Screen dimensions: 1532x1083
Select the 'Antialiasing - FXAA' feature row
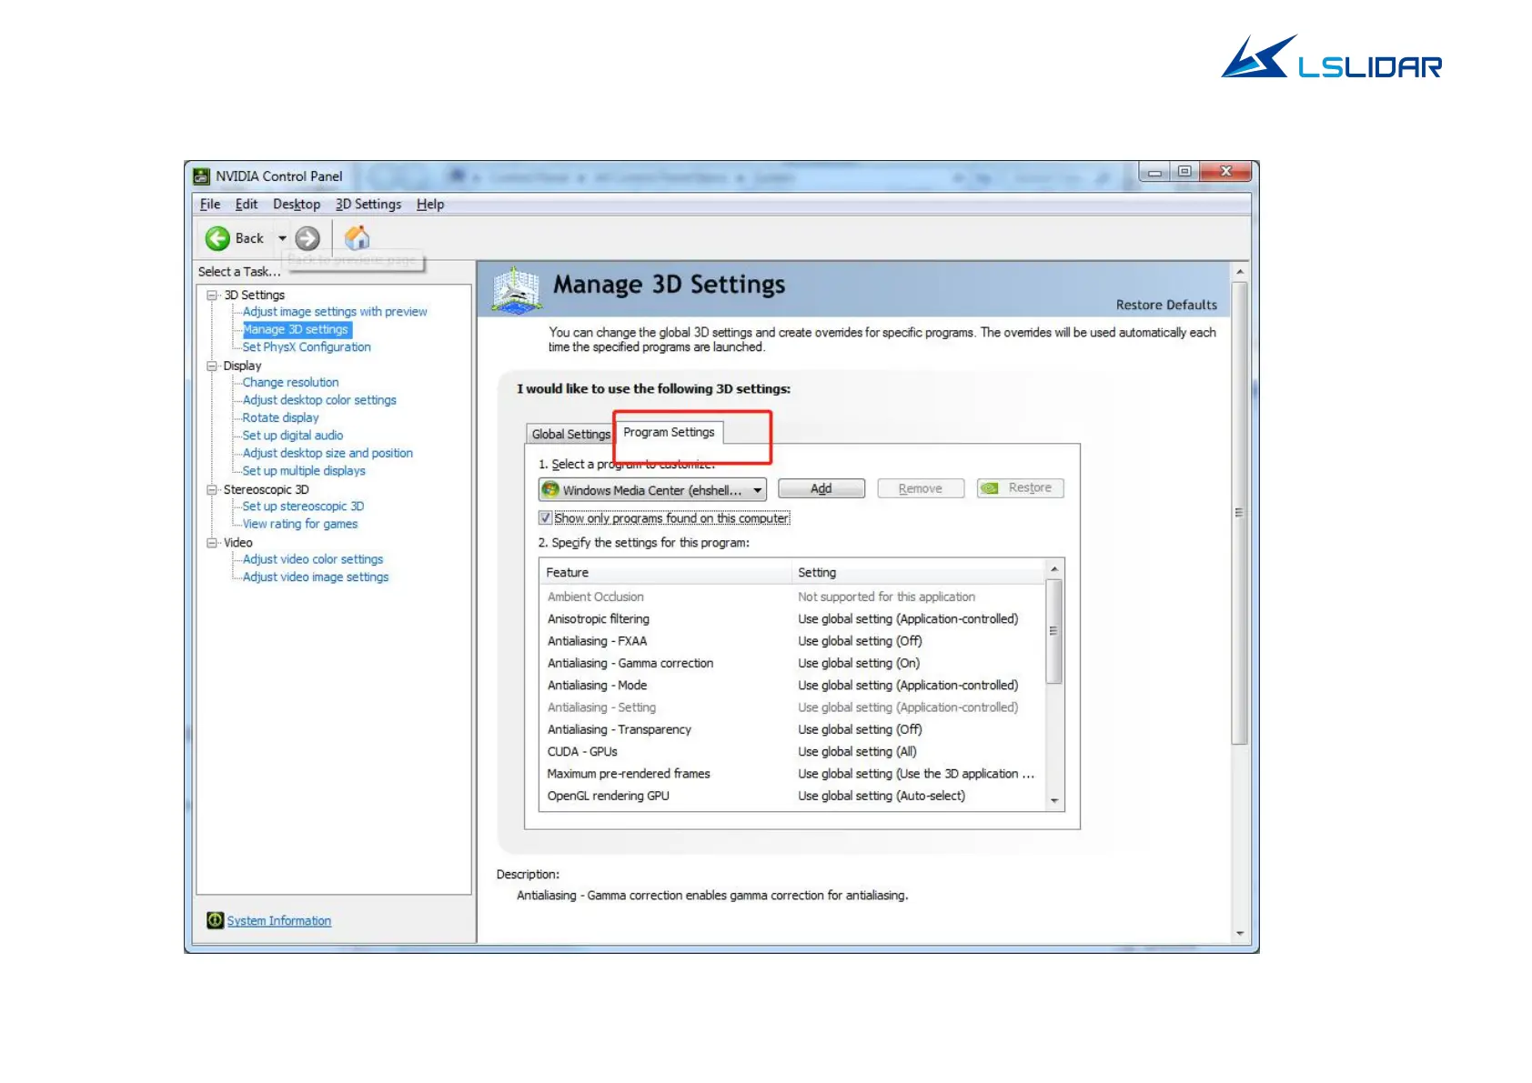792,641
